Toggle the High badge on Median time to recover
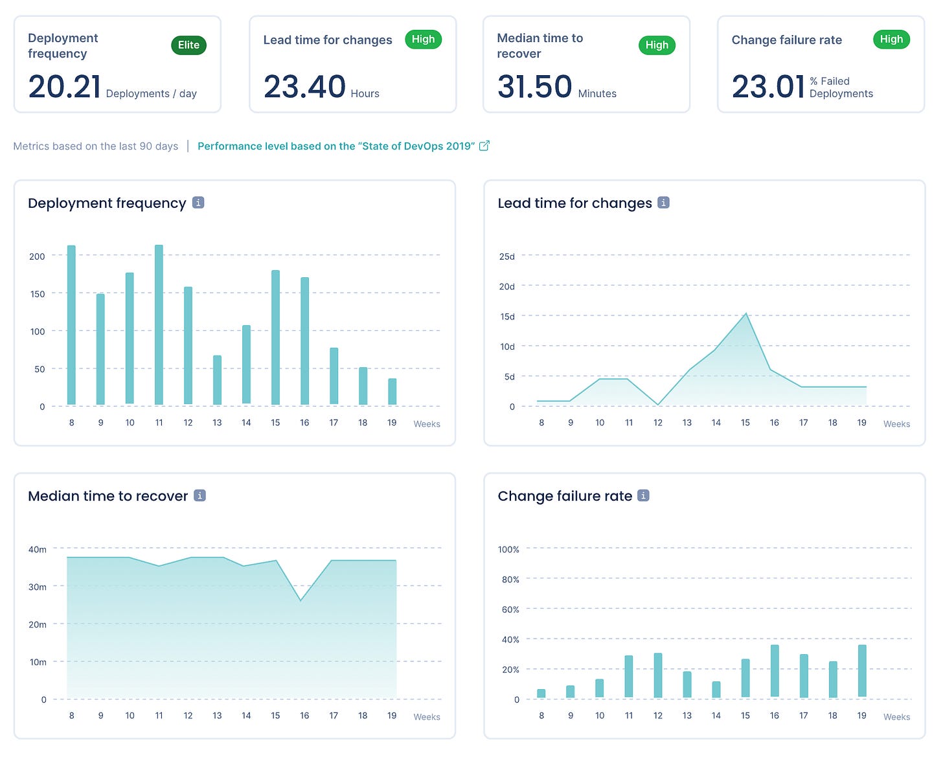943x761 pixels. [x=657, y=45]
